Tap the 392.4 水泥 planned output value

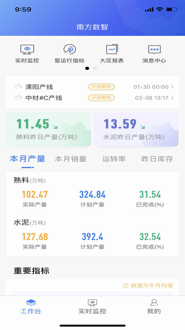tap(92, 237)
